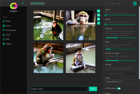Click the DreamStudio eye logo
The height and width of the screenshot is (94, 140).
13,6
